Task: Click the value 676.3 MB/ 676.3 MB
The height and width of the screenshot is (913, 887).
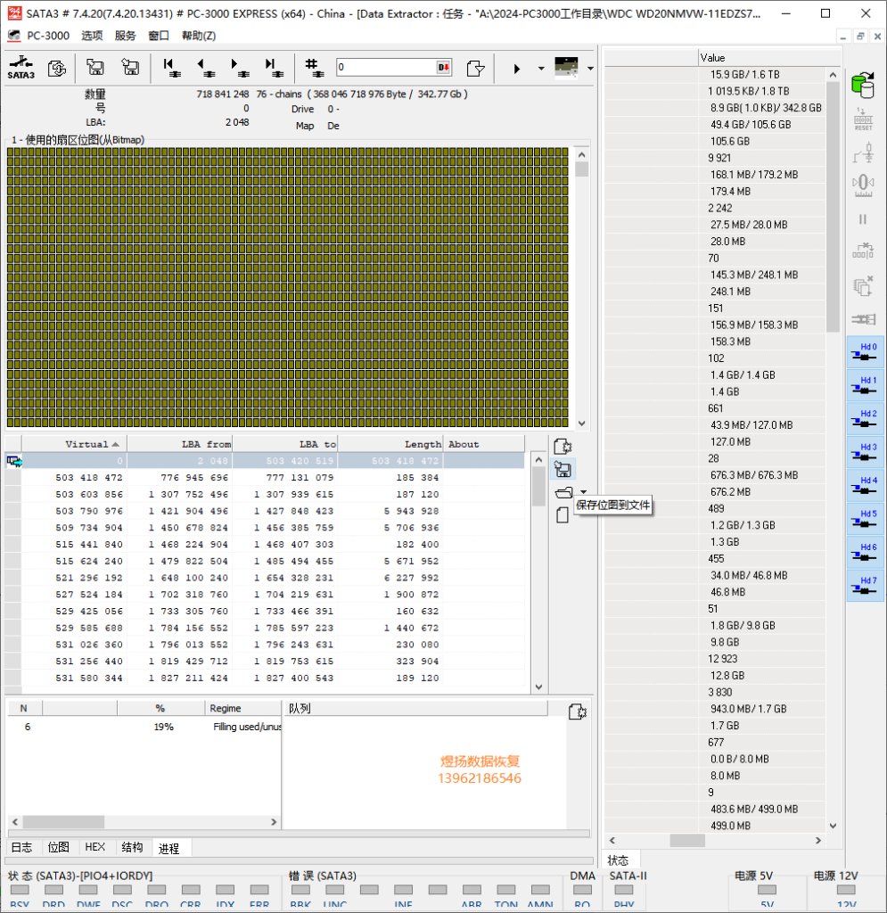Action: click(x=753, y=475)
